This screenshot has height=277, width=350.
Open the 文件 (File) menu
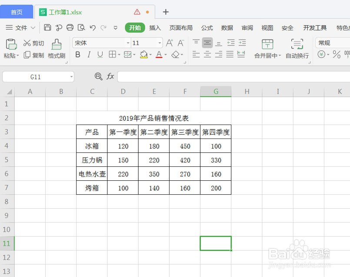[21, 27]
